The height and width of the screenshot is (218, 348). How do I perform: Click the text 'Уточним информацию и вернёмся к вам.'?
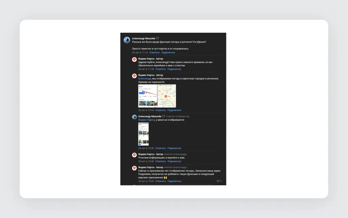pyautogui.click(x=161, y=157)
